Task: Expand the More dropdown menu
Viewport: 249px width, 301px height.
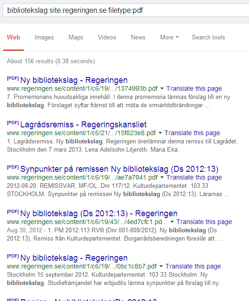Action: pos(169,37)
